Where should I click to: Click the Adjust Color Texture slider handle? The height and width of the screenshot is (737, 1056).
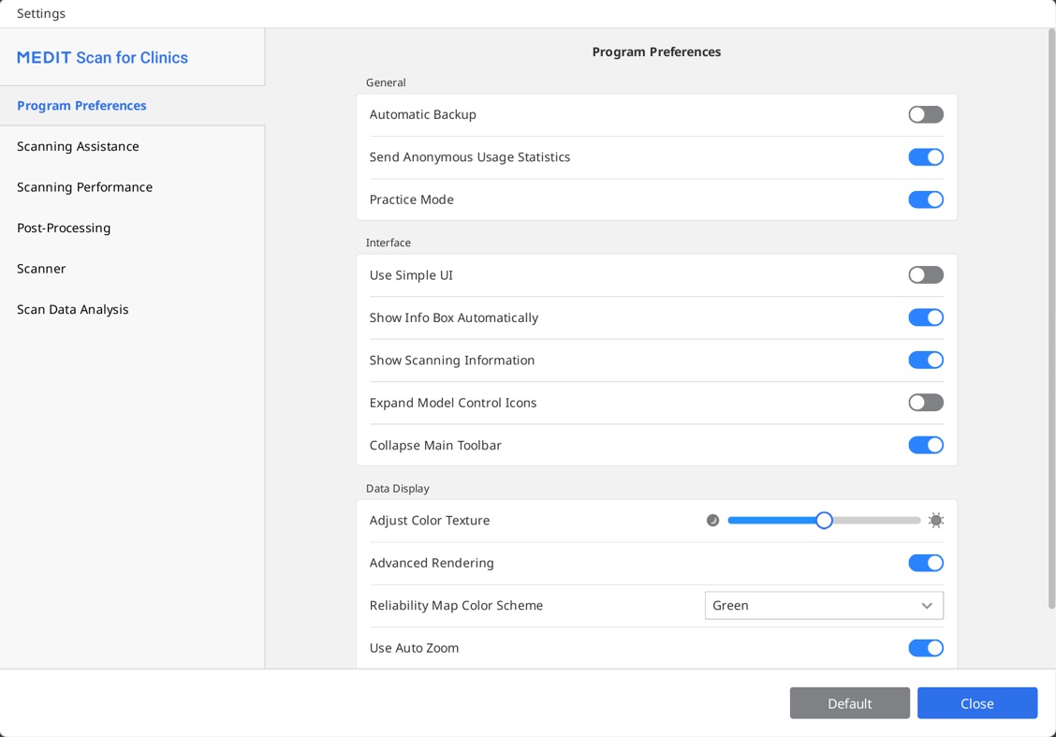[824, 520]
